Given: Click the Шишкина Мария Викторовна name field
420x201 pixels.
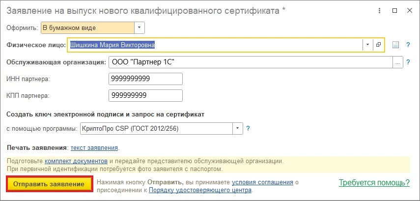Looking at the screenshot, I should 215,45.
